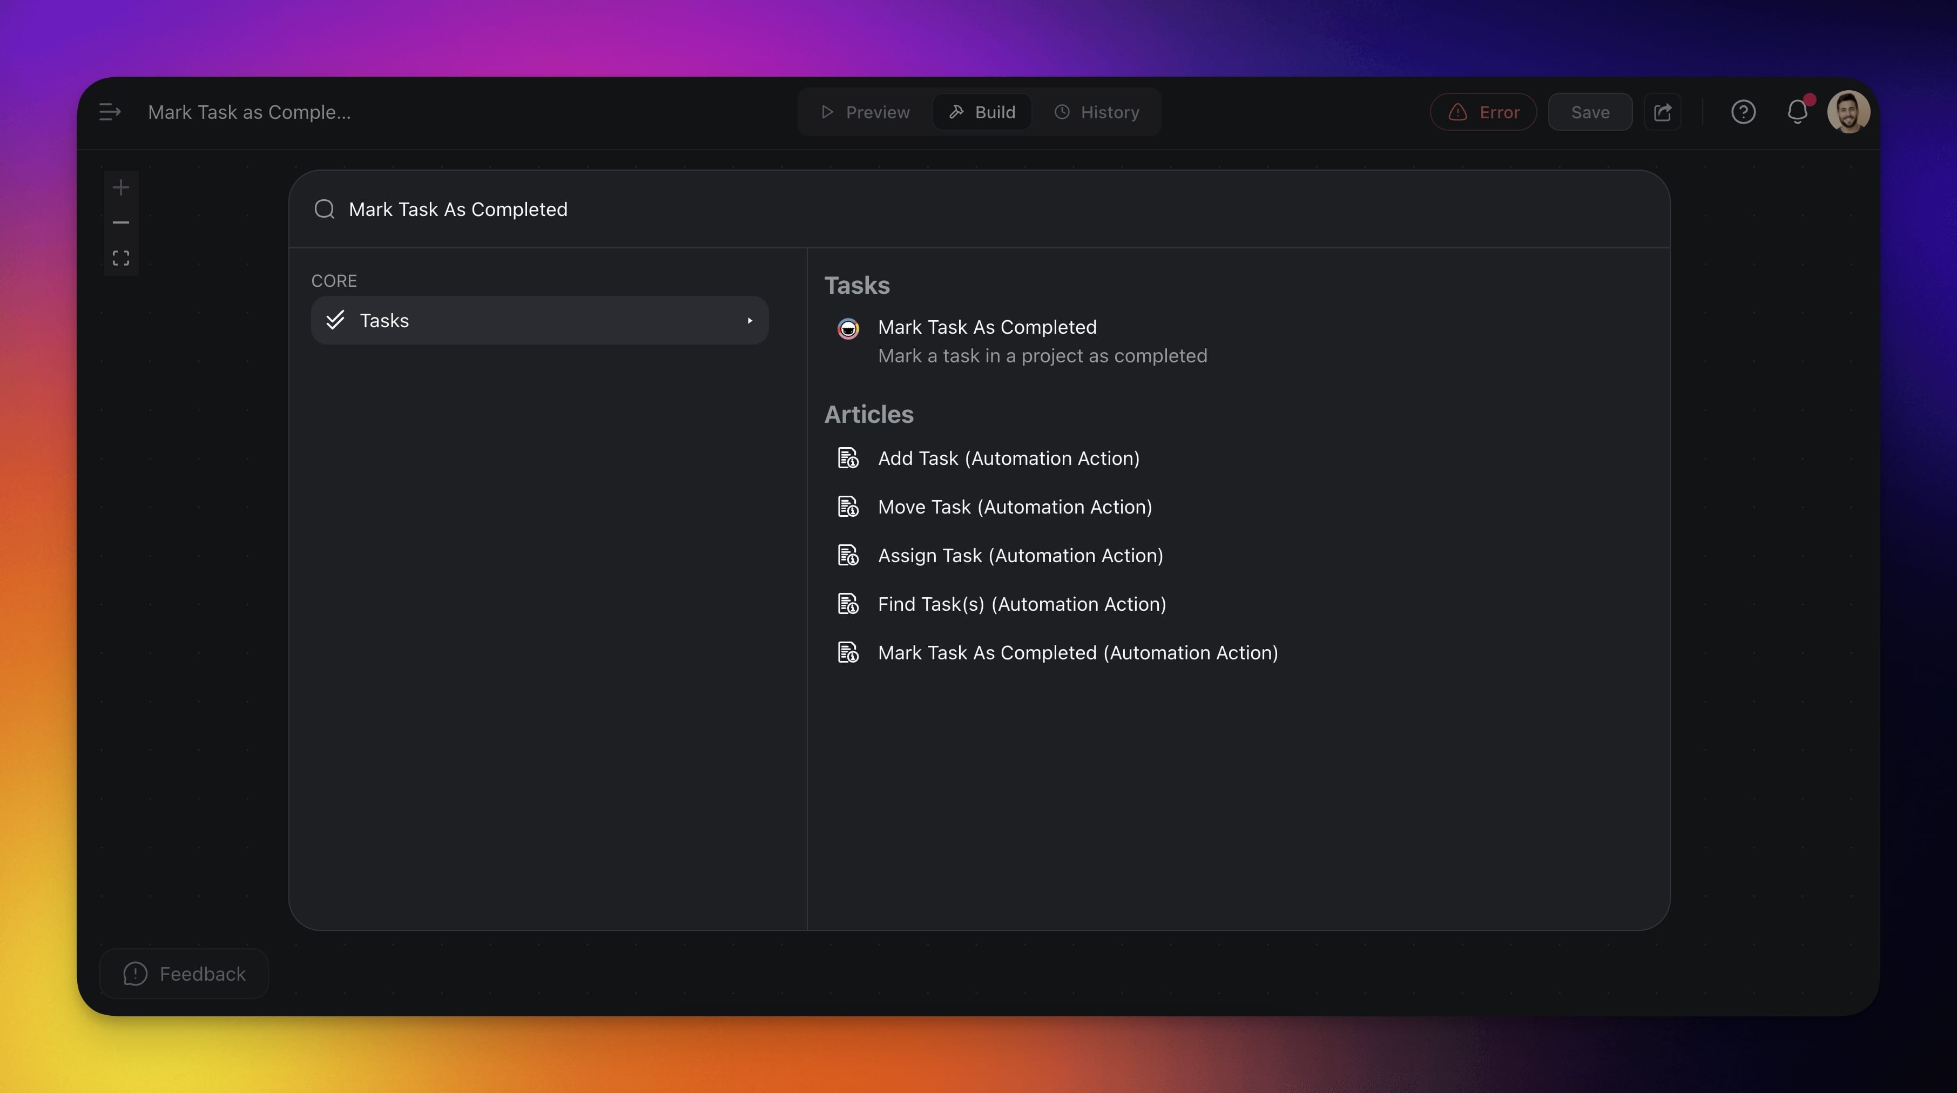The image size is (1957, 1093).
Task: Choose the Mark Task As Completed action
Action: click(987, 327)
